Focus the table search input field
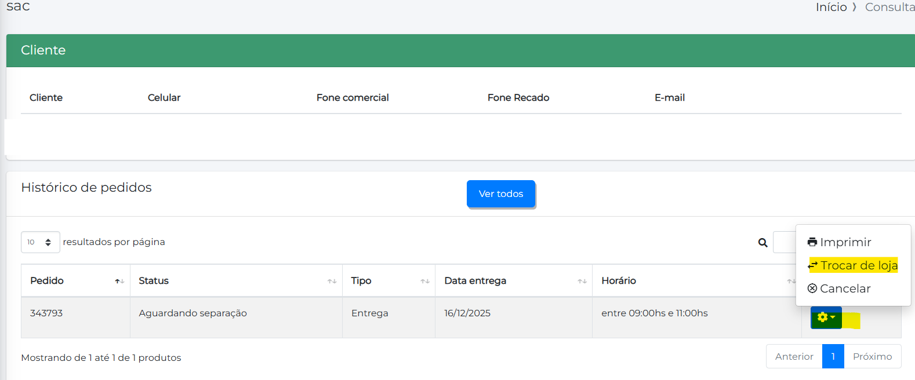Image resolution: width=915 pixels, height=380 pixels. (785, 243)
